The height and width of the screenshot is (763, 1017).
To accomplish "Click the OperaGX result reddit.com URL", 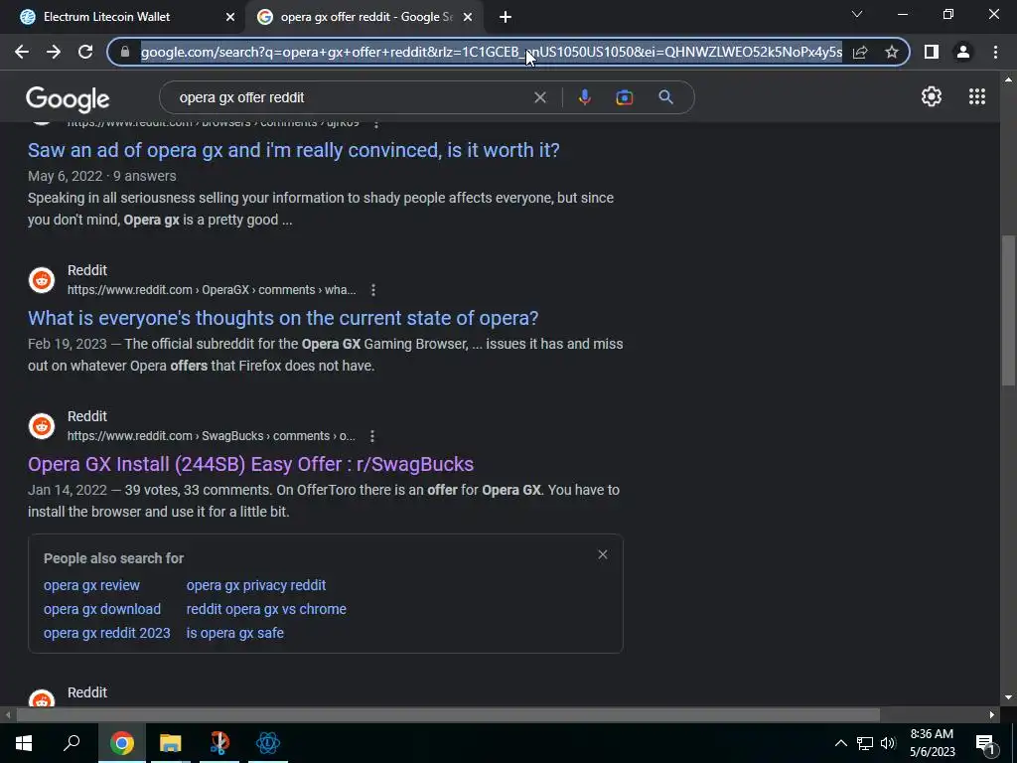I will [212, 290].
